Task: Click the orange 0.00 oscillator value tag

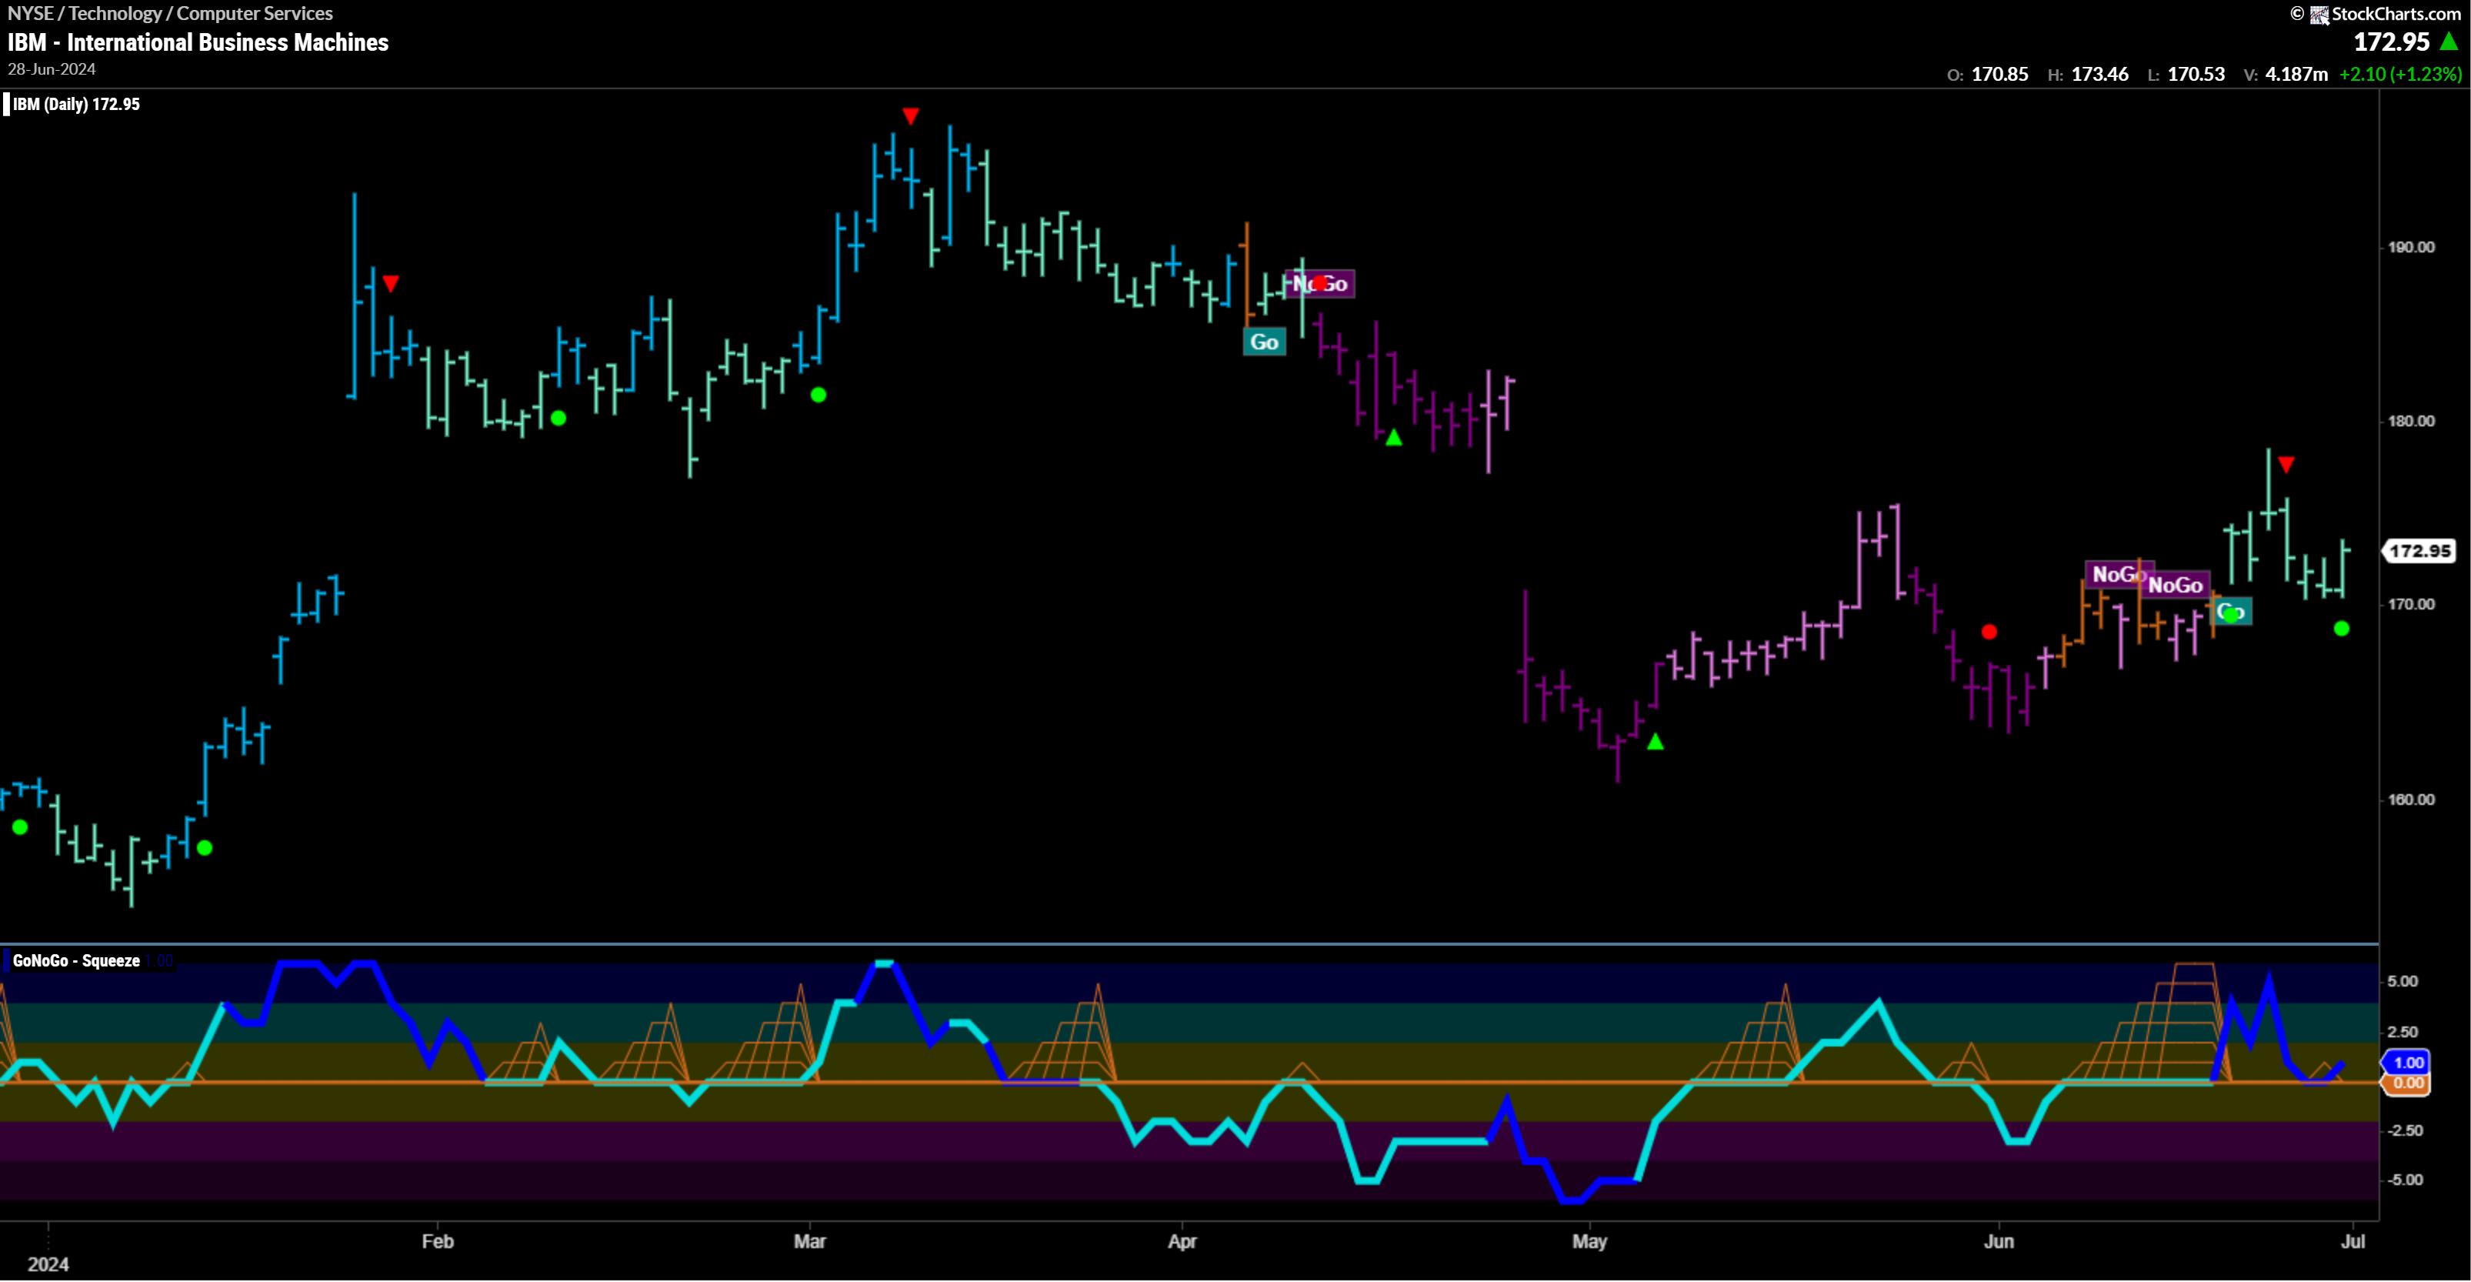Action: pyautogui.click(x=2409, y=1083)
